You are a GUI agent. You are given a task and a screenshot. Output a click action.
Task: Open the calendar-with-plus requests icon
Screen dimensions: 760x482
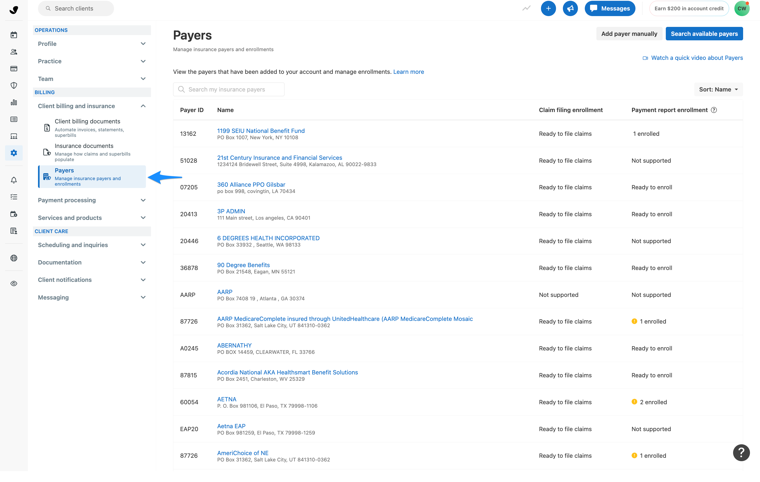pyautogui.click(x=14, y=214)
